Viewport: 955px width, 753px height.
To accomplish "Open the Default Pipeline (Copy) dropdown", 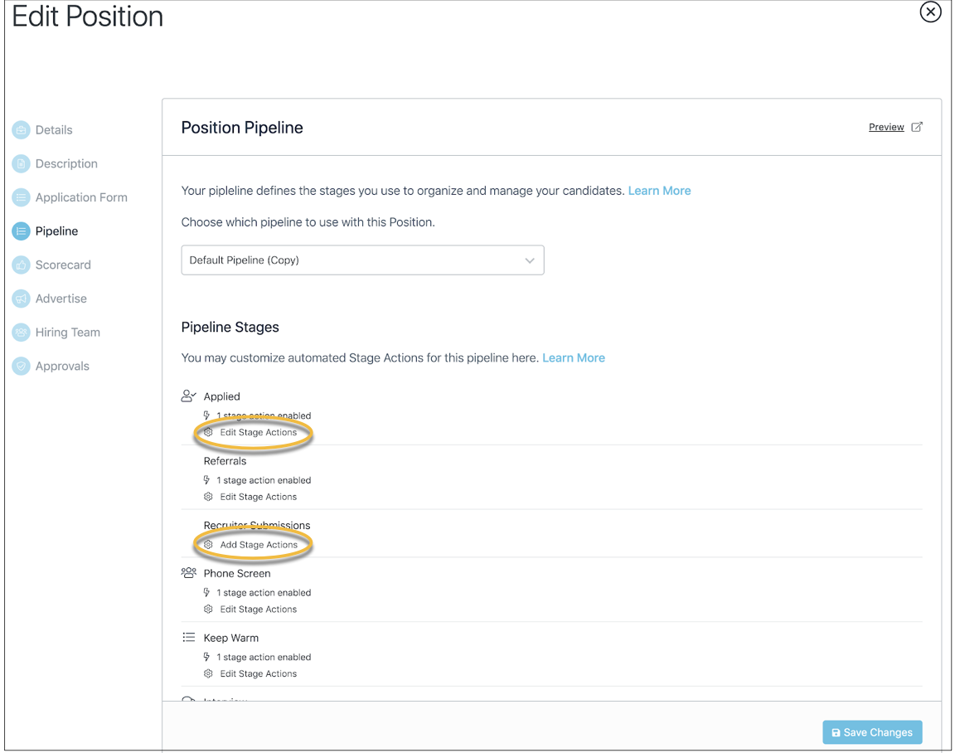I will tap(362, 260).
